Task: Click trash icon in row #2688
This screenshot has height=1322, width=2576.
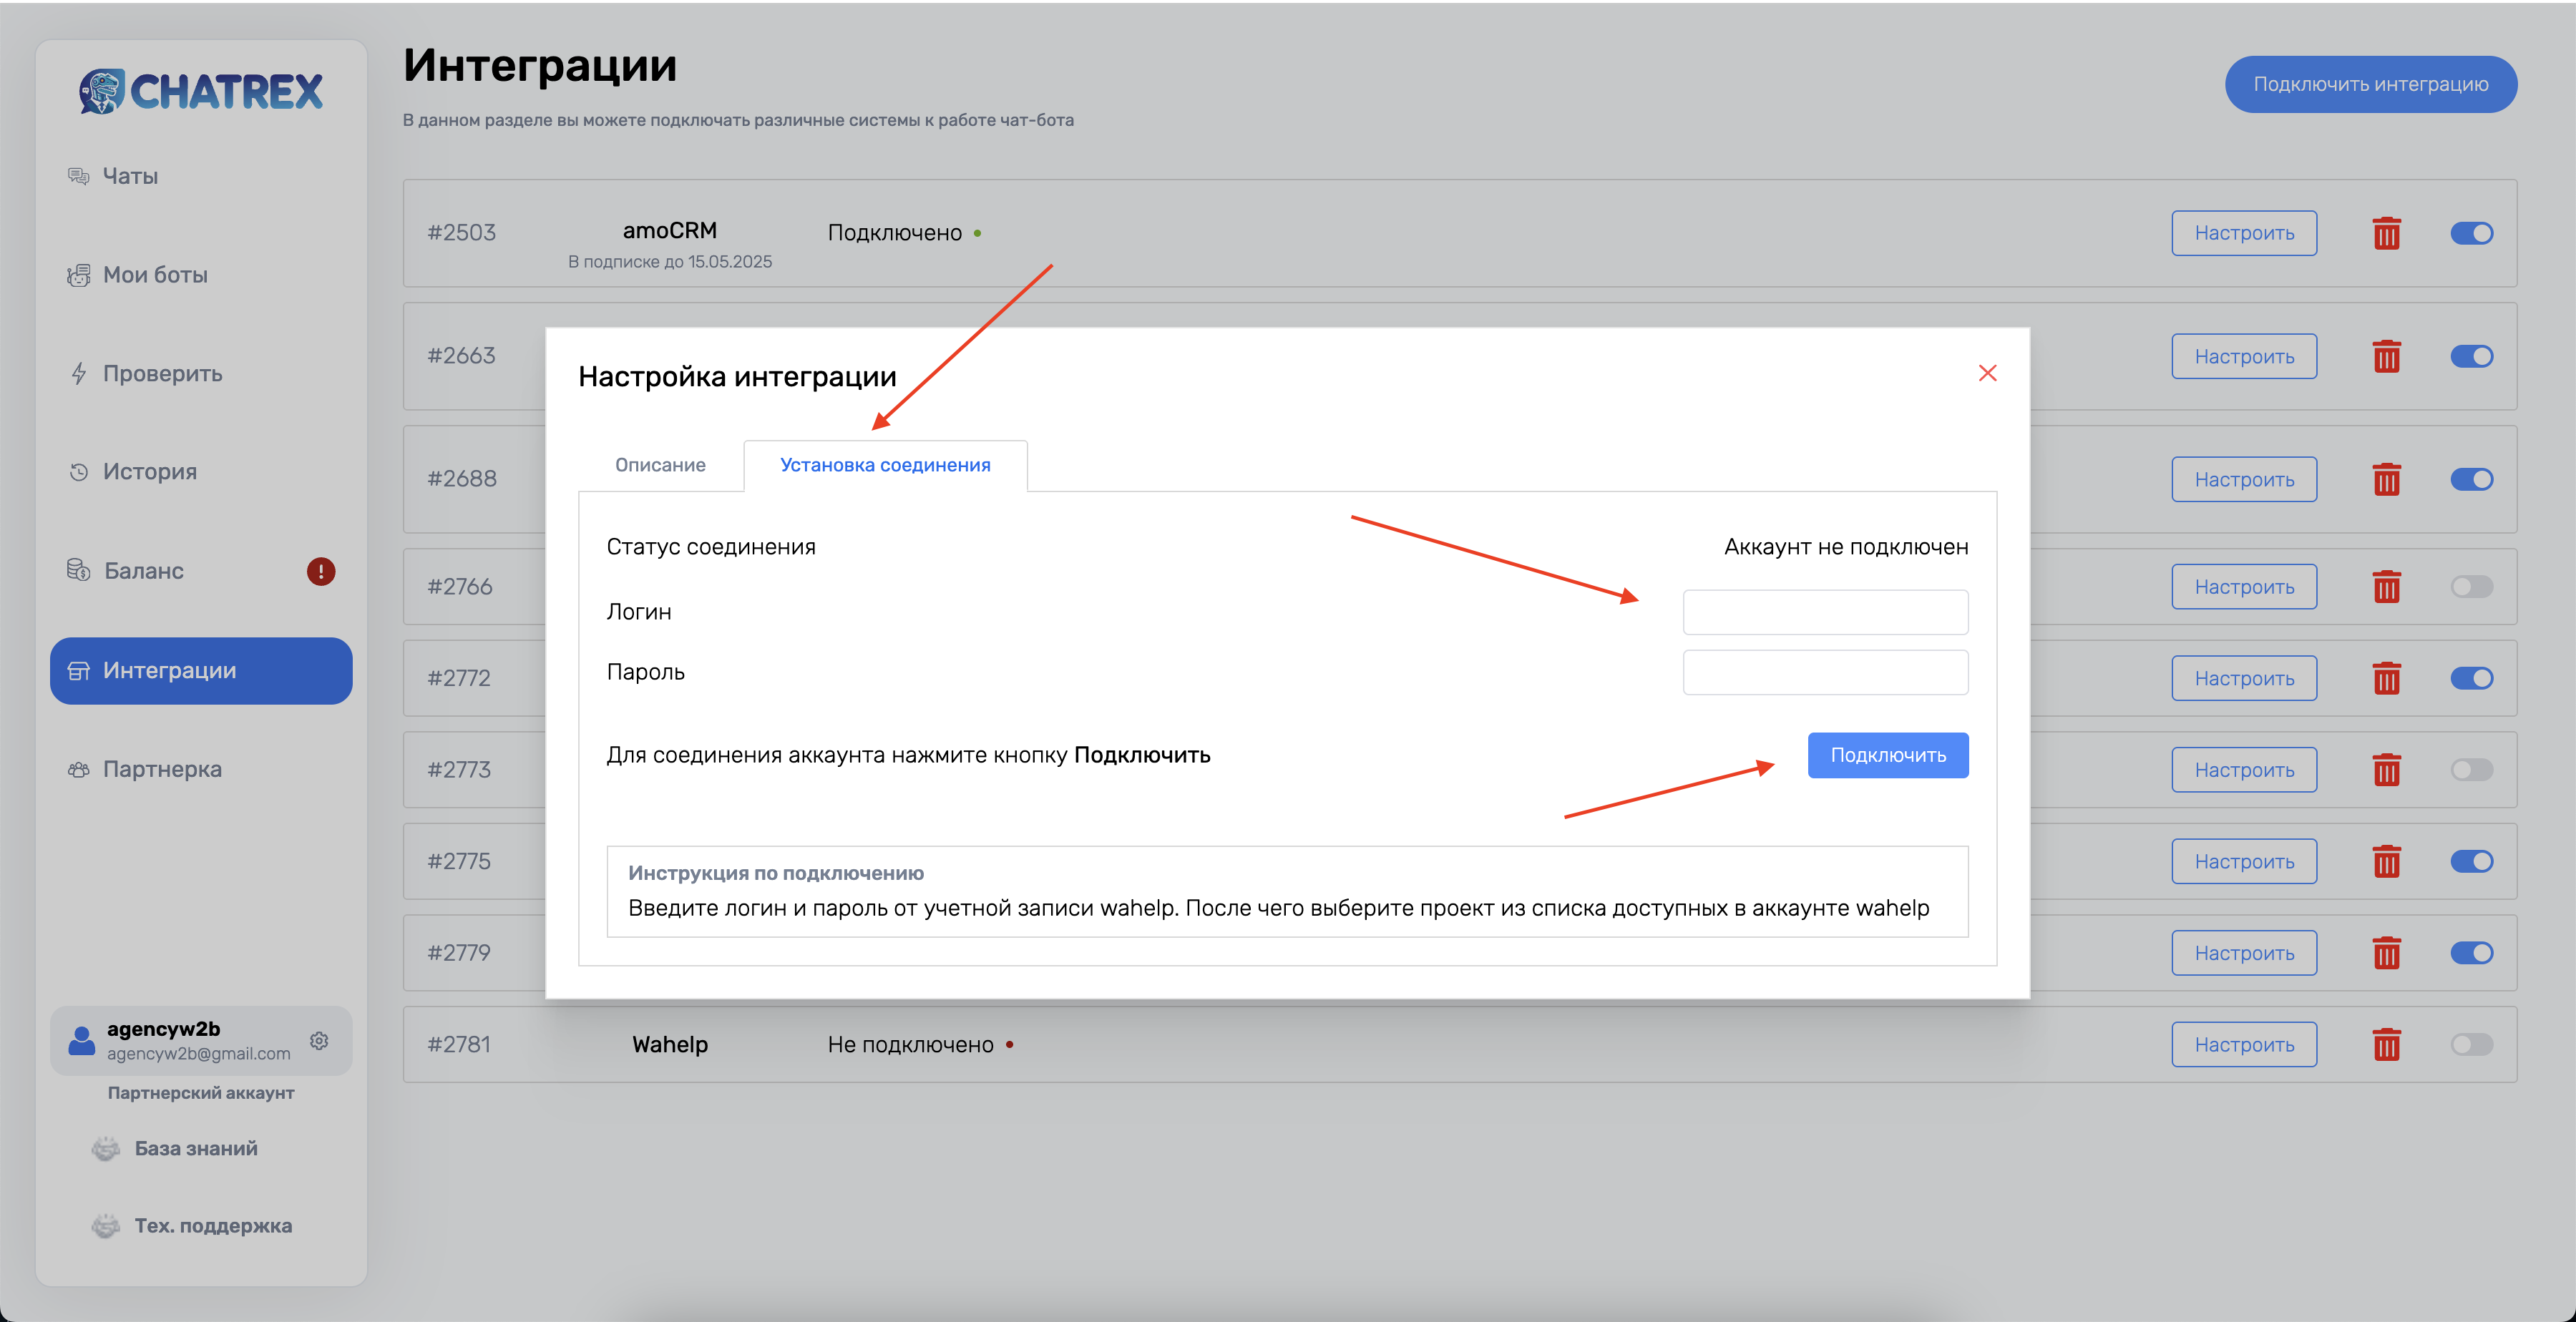Action: tap(2387, 479)
